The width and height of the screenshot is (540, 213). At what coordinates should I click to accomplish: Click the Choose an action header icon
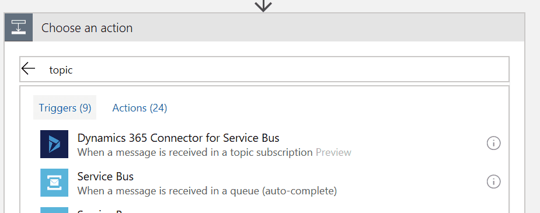[x=19, y=27]
